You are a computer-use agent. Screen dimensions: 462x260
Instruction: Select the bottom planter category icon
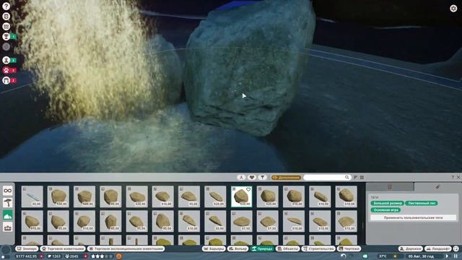tap(8, 227)
